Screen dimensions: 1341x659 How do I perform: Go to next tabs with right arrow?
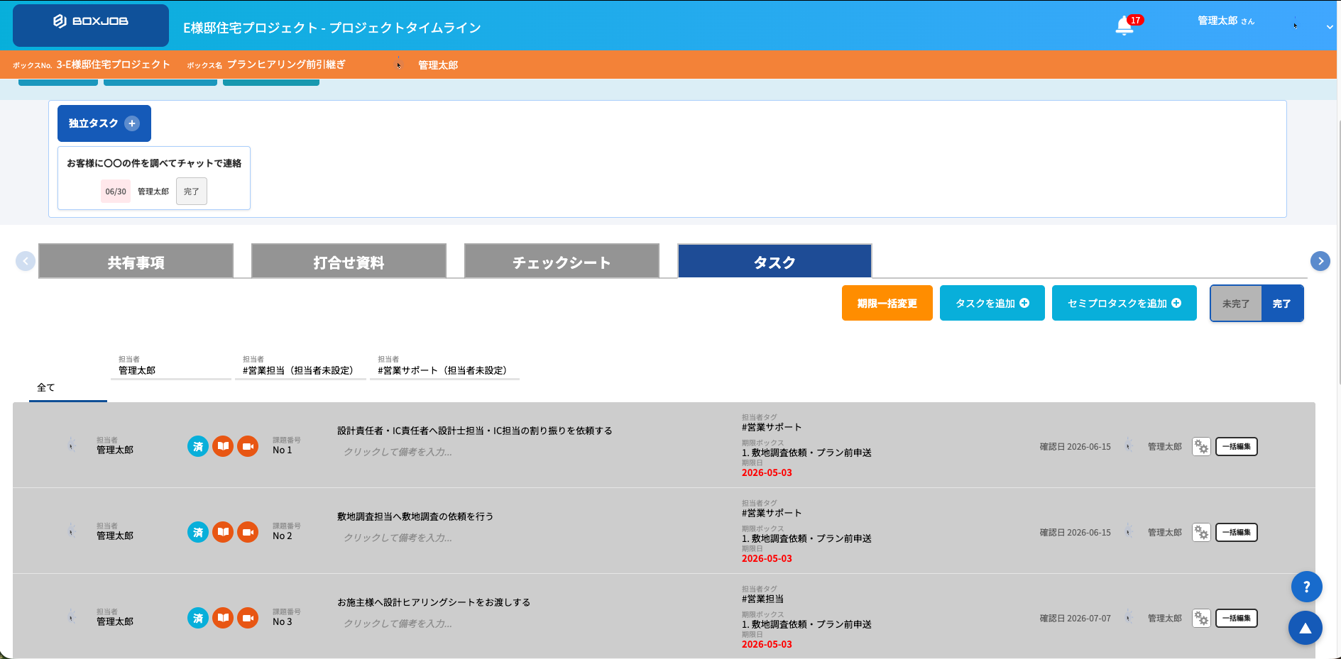(1320, 261)
